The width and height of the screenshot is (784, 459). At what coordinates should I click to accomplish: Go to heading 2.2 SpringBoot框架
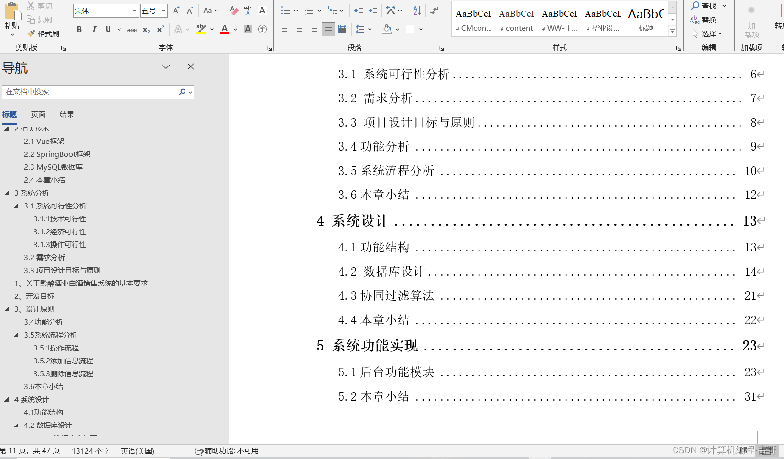57,154
